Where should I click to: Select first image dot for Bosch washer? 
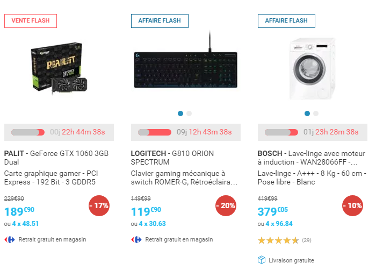tap(307, 113)
